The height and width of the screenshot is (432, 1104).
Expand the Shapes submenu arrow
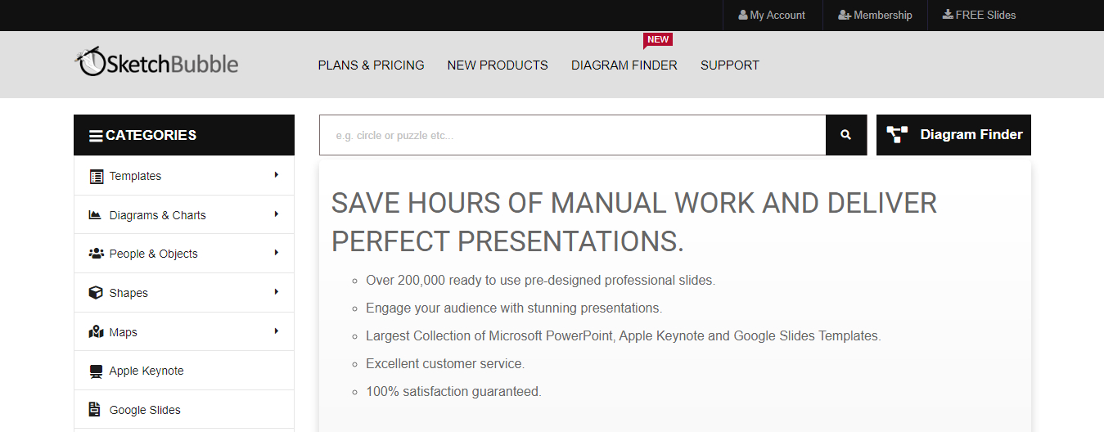click(277, 292)
